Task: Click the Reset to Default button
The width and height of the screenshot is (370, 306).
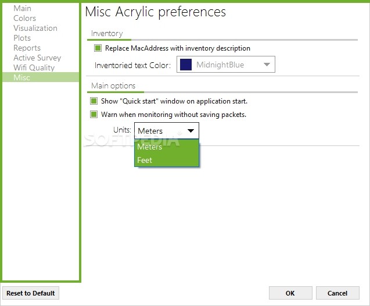Action: point(31,293)
